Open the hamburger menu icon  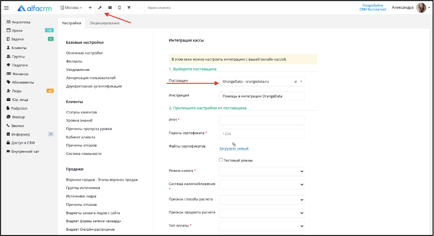pos(6,8)
